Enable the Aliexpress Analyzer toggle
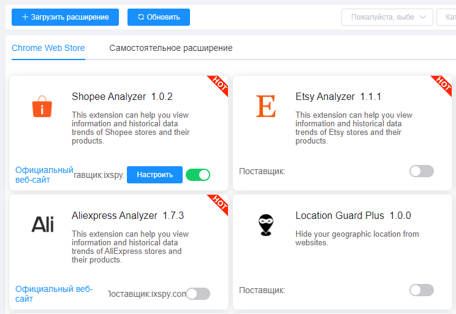The width and height of the screenshot is (456, 314). 198,294
